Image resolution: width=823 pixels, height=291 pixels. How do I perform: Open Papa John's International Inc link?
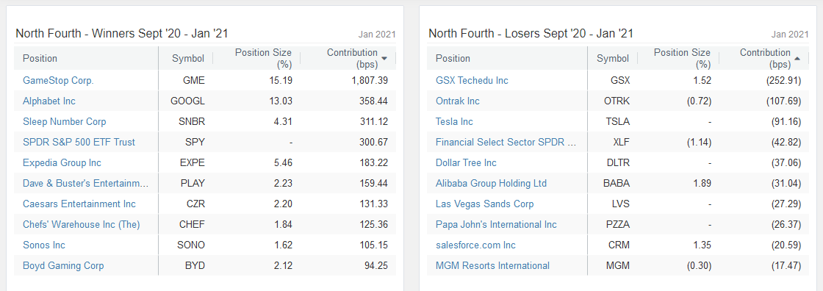click(x=497, y=224)
